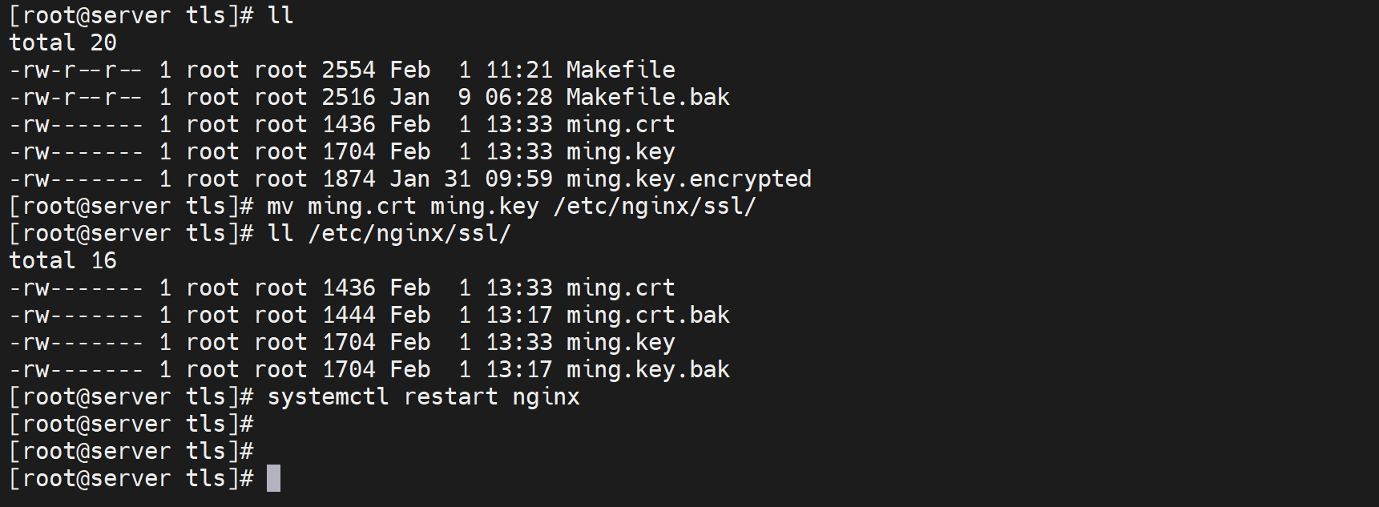Click the Makefile.bak filename in listing
Image resolution: width=1379 pixels, height=507 pixels.
click(647, 97)
